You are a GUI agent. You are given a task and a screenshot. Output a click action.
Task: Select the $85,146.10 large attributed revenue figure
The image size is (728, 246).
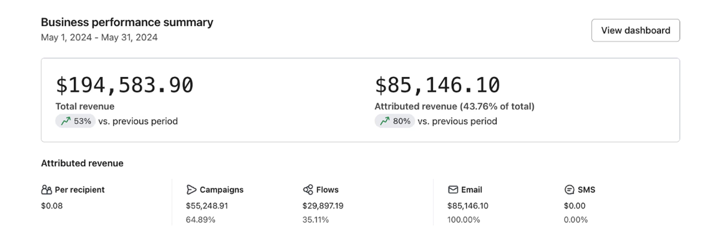437,85
